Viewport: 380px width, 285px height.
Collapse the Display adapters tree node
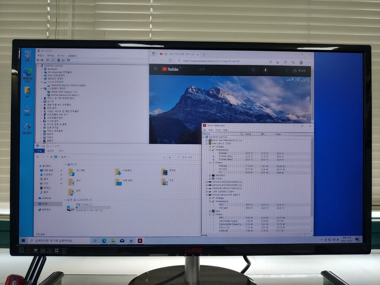click(x=41, y=89)
